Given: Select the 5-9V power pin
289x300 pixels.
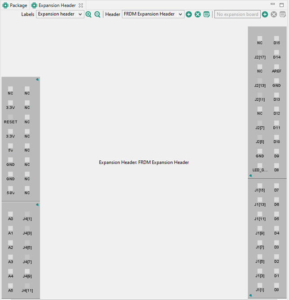Looking at the screenshot, I should (11, 188).
